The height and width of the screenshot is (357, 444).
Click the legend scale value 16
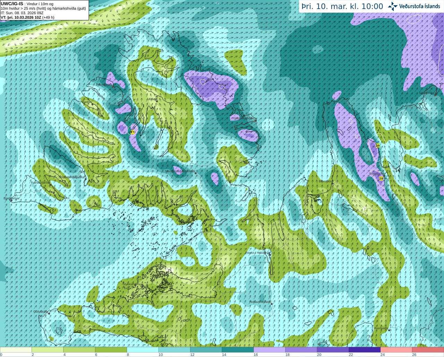pyautogui.click(x=256, y=355)
